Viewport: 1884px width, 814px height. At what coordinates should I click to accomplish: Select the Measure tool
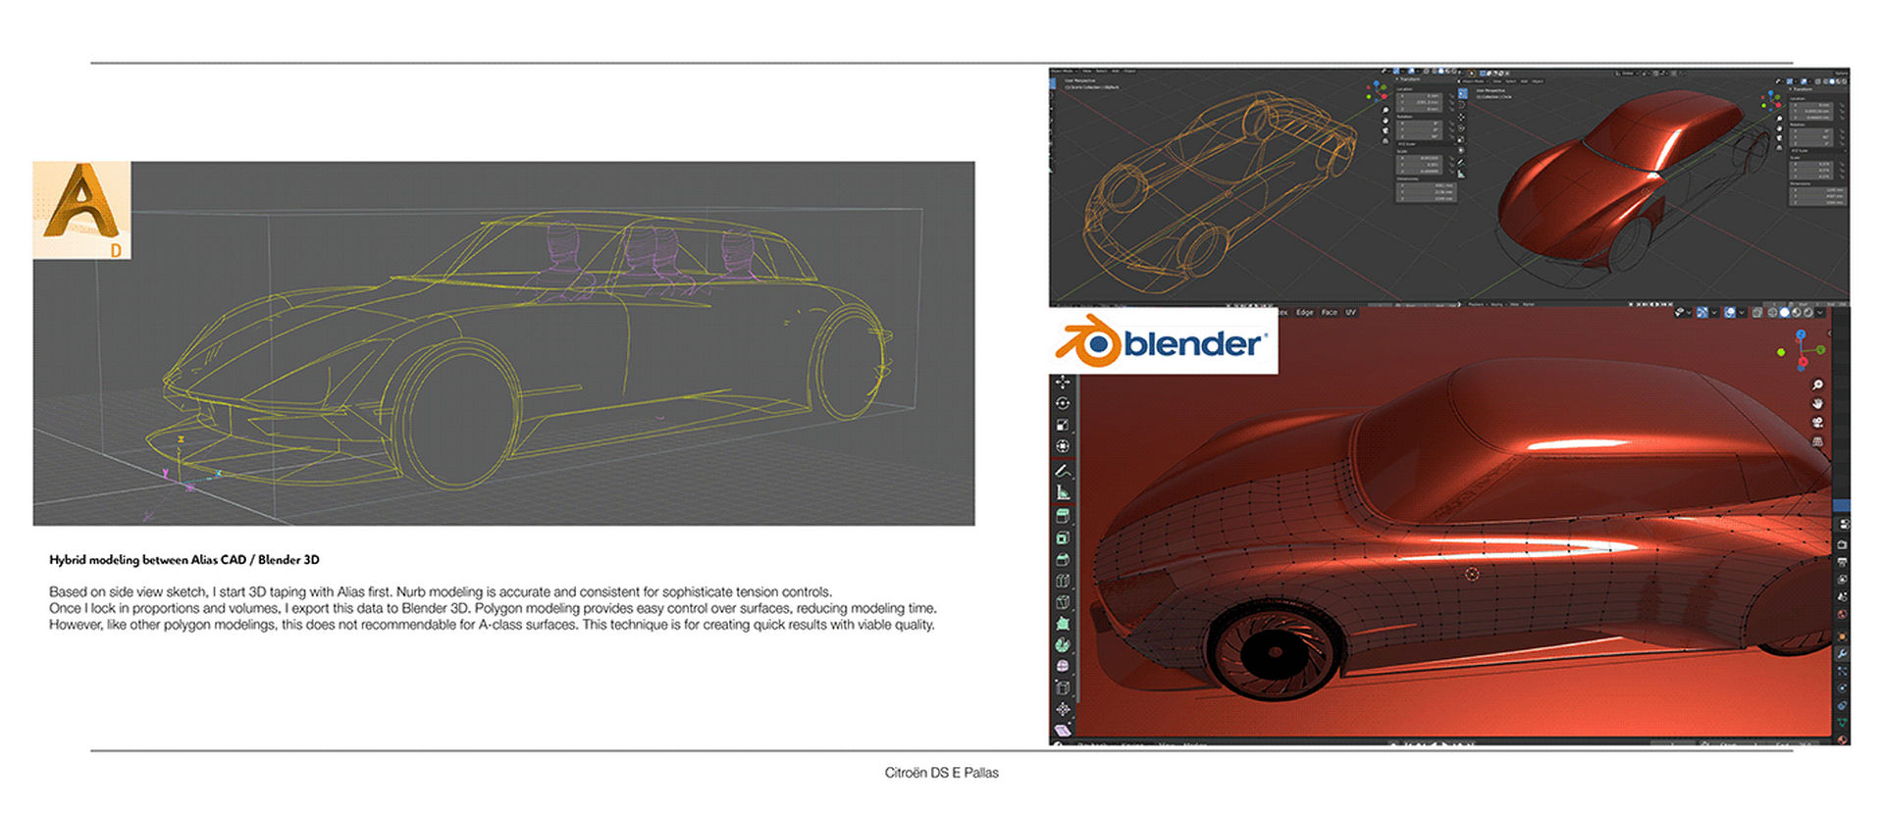[x=1063, y=492]
